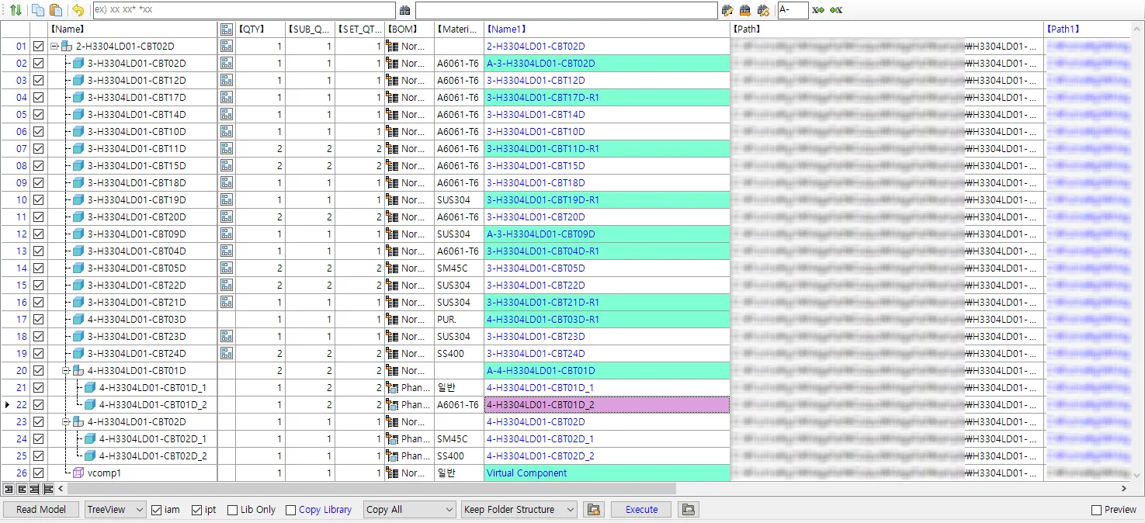
Task: Click the Execute button
Action: [x=642, y=510]
